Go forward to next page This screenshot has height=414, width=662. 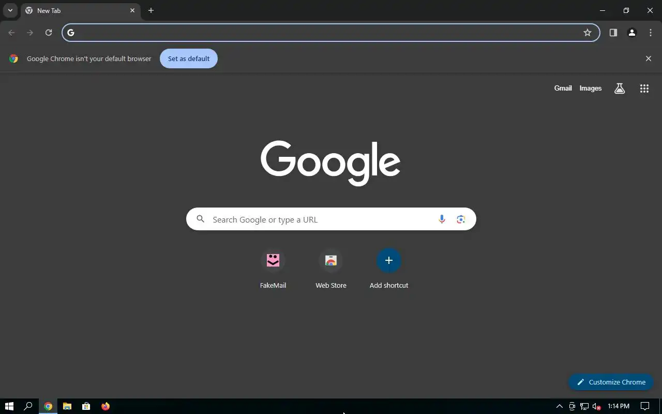(30, 33)
